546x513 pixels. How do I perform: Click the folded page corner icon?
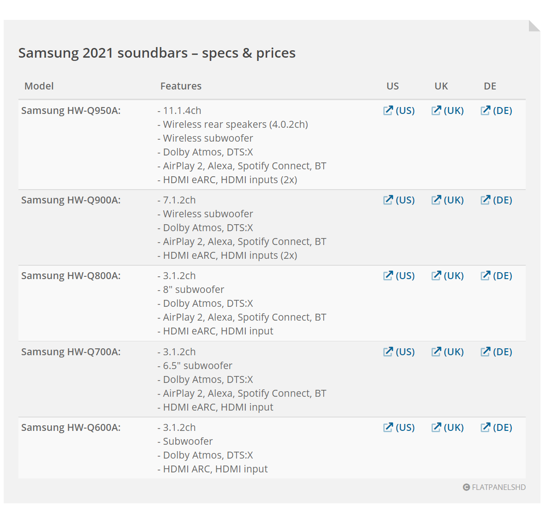(x=534, y=26)
